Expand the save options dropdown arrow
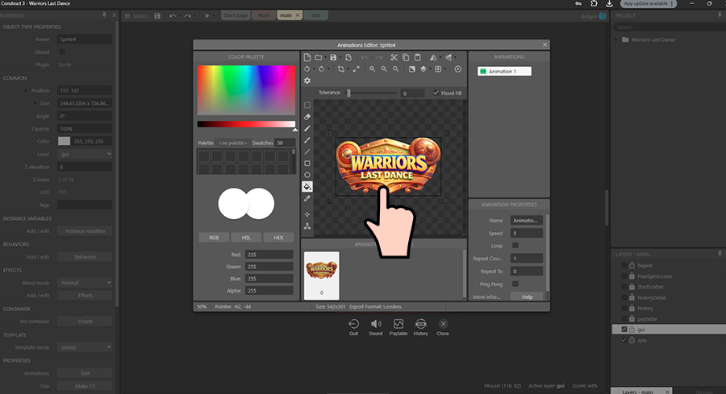 pyautogui.click(x=340, y=58)
